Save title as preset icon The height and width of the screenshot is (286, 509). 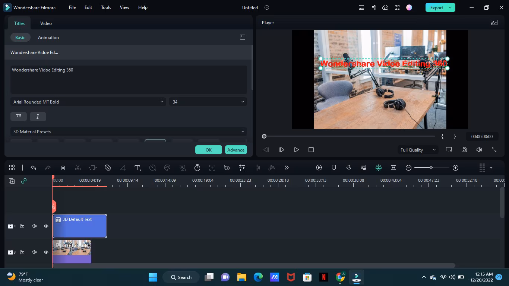click(243, 37)
